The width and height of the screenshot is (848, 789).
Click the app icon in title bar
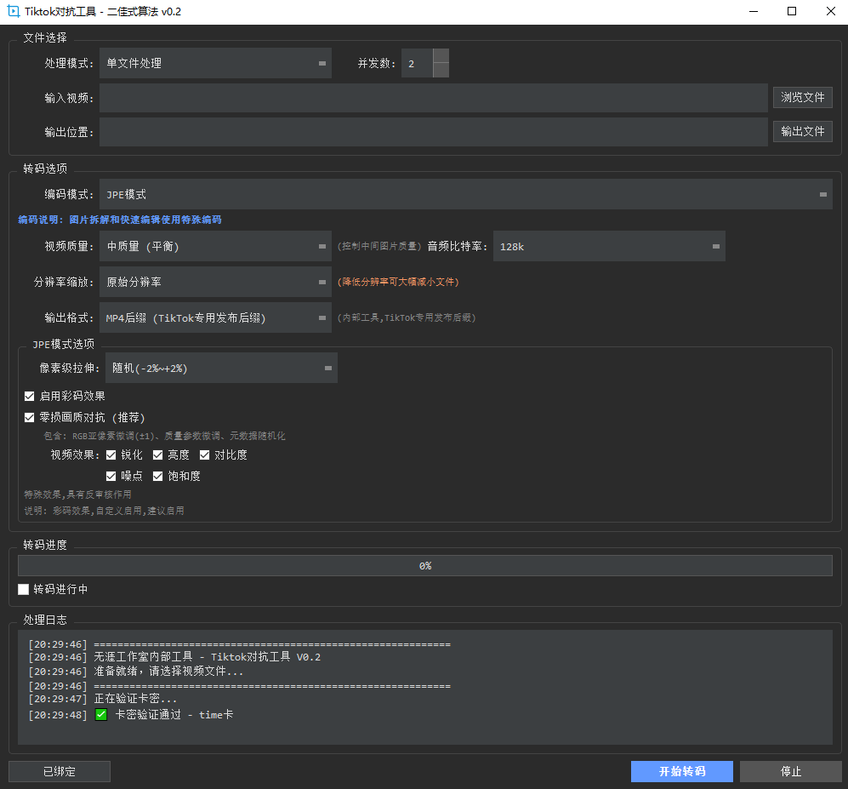click(x=14, y=12)
